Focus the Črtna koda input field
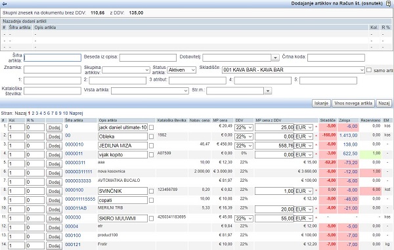This screenshot has width=394, height=250. [336, 58]
